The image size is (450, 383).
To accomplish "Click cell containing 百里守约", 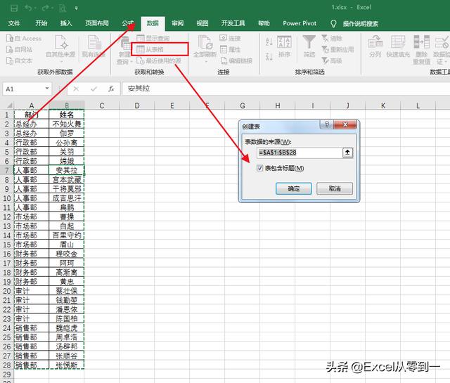I will [x=67, y=235].
